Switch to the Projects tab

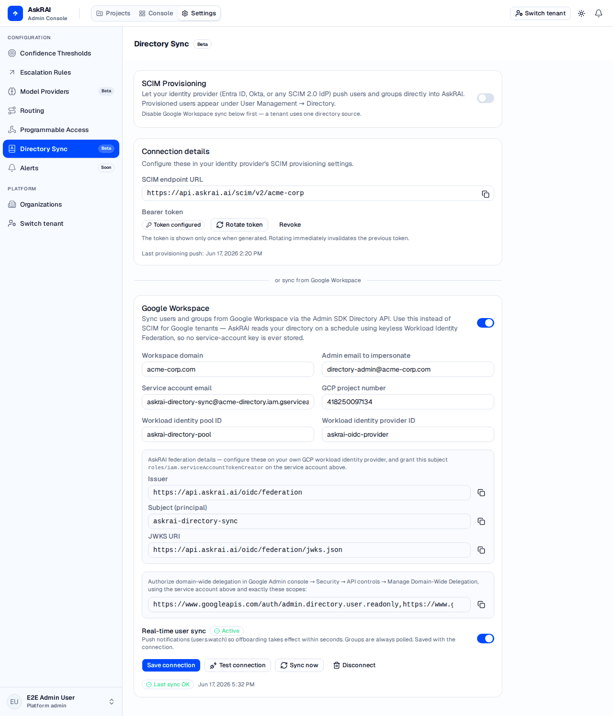[114, 13]
